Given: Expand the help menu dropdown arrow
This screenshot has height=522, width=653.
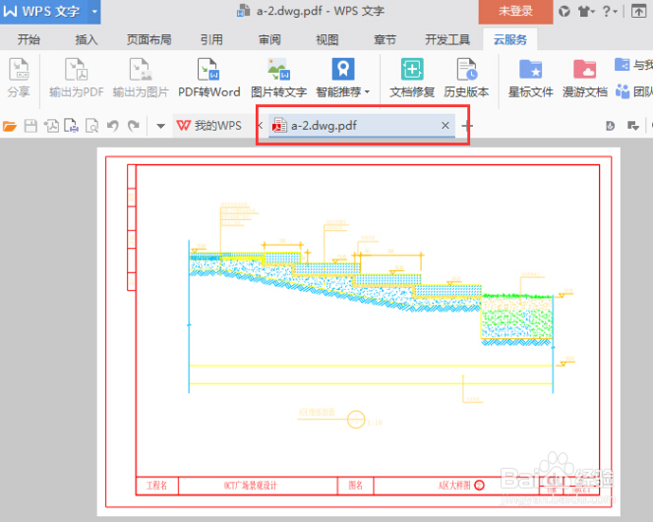Looking at the screenshot, I should 615,12.
